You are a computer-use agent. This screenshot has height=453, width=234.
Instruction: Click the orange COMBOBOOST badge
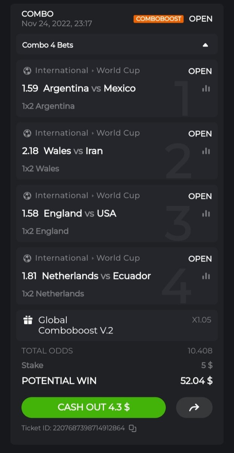(158, 19)
